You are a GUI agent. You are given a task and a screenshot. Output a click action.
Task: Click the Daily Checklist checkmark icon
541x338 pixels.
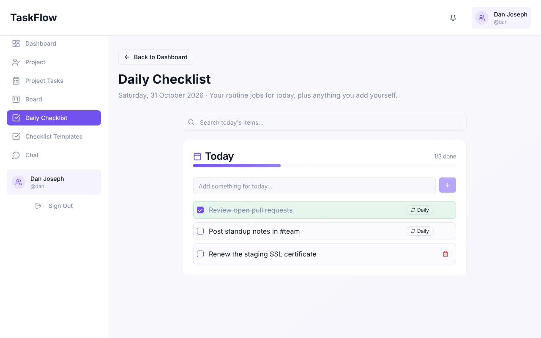(16, 118)
